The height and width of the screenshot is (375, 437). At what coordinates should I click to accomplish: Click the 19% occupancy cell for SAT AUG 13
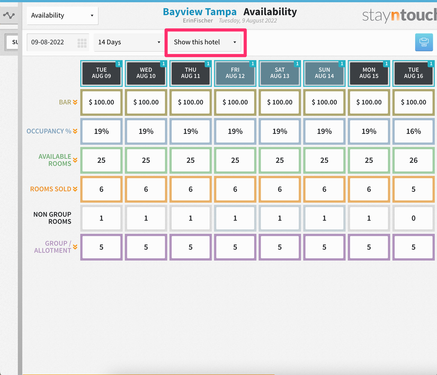[x=280, y=131]
